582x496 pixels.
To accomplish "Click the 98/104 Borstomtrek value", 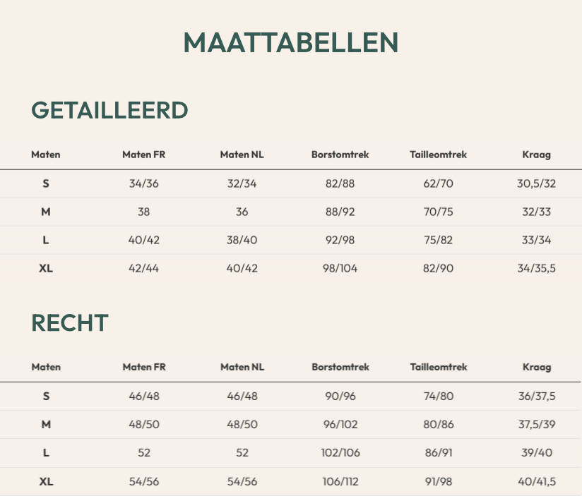I will click(x=340, y=268).
